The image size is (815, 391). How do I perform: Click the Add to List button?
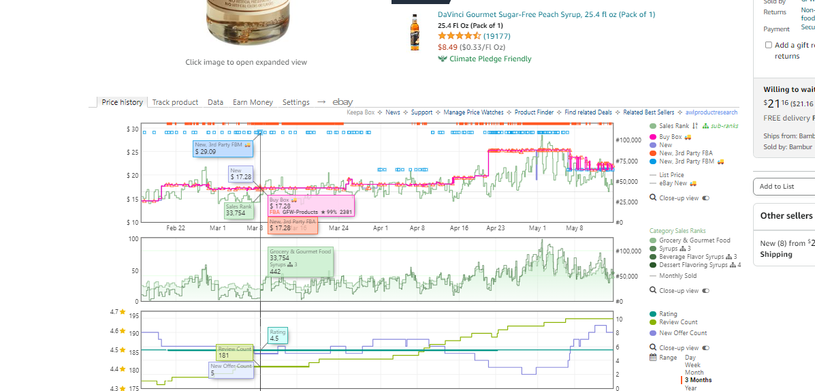tap(784, 187)
